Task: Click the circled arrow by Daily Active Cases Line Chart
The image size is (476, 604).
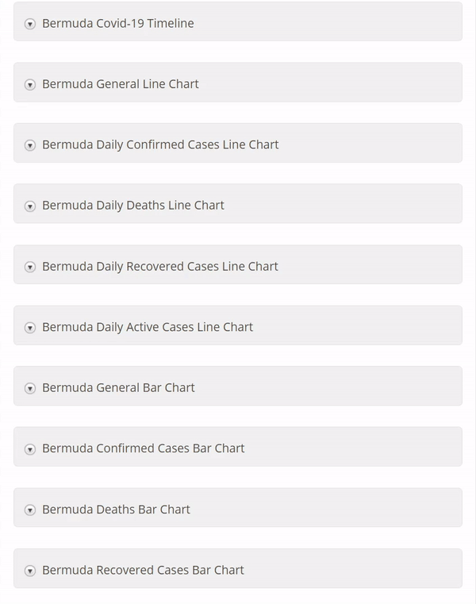Action: pos(30,328)
